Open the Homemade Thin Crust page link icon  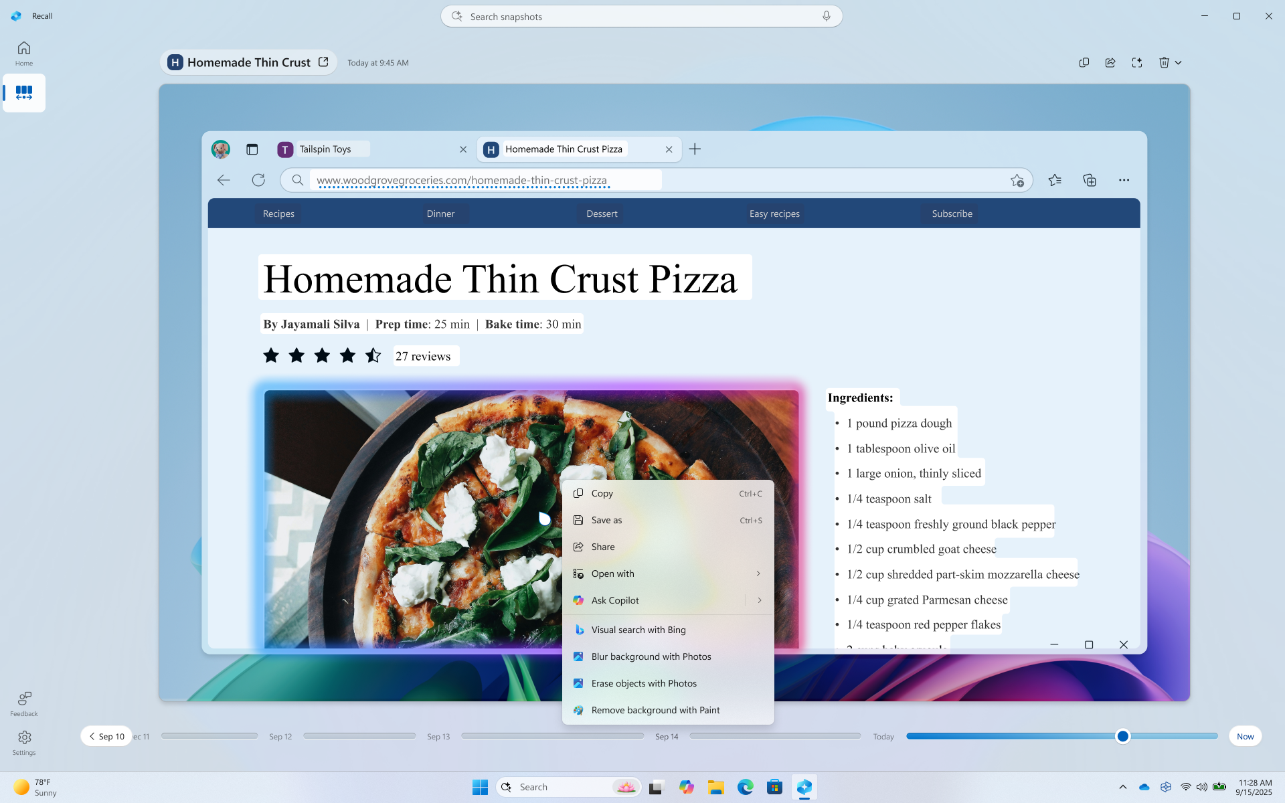323,62
